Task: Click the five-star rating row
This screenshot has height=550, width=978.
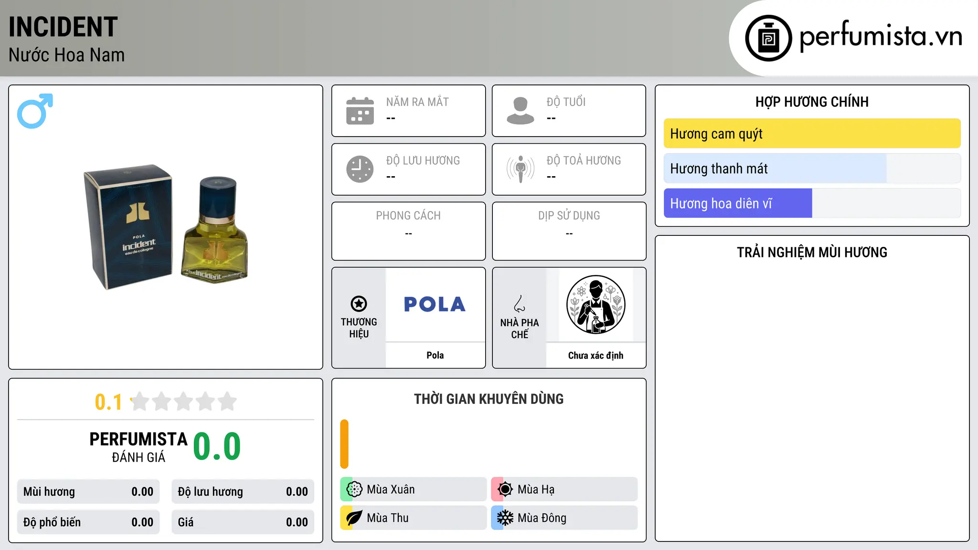Action: [183, 402]
